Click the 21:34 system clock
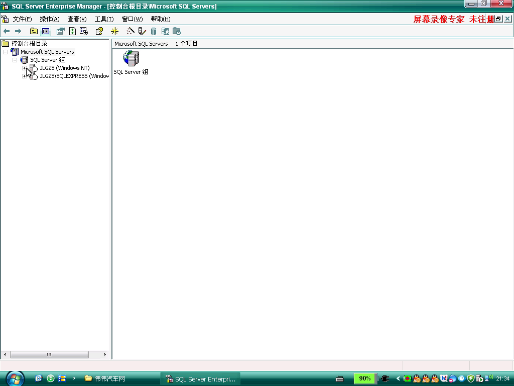The image size is (514, 386). point(503,379)
